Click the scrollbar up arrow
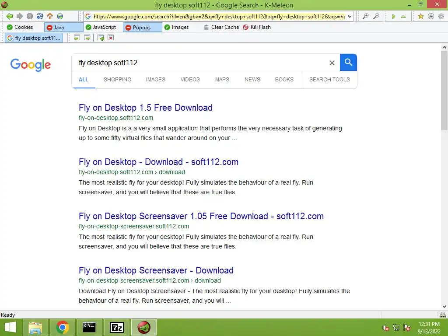Image resolution: width=448 pixels, height=336 pixels. 444,47
